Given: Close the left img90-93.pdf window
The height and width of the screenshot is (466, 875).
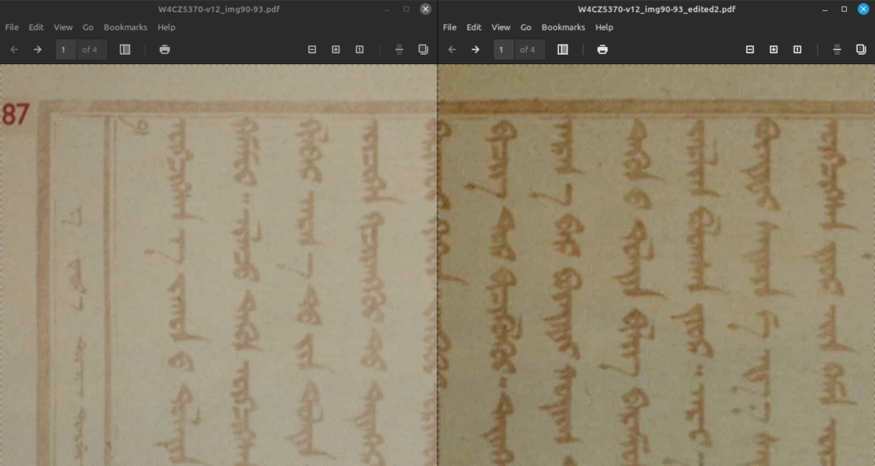Looking at the screenshot, I should pos(426,9).
